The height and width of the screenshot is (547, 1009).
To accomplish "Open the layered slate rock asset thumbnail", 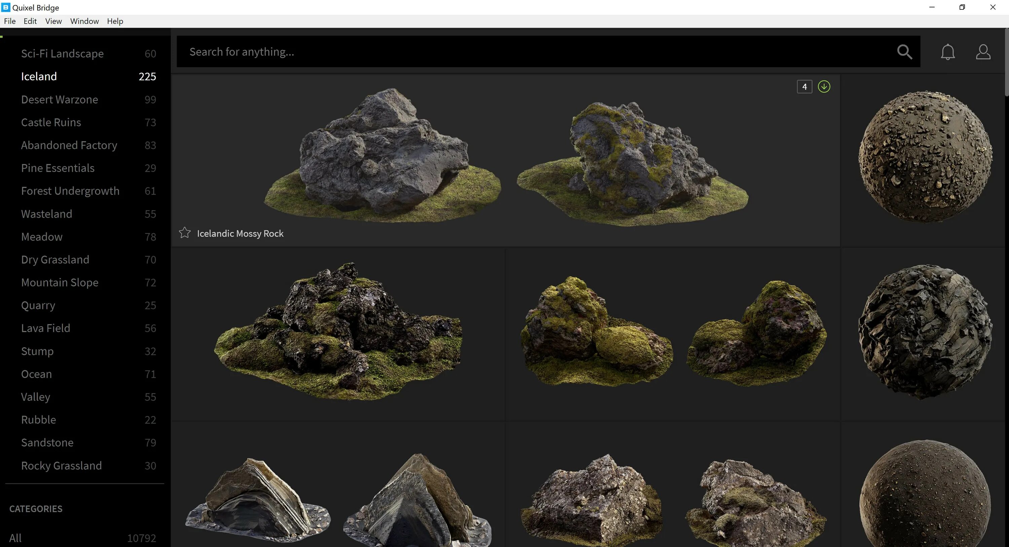I will 338,497.
